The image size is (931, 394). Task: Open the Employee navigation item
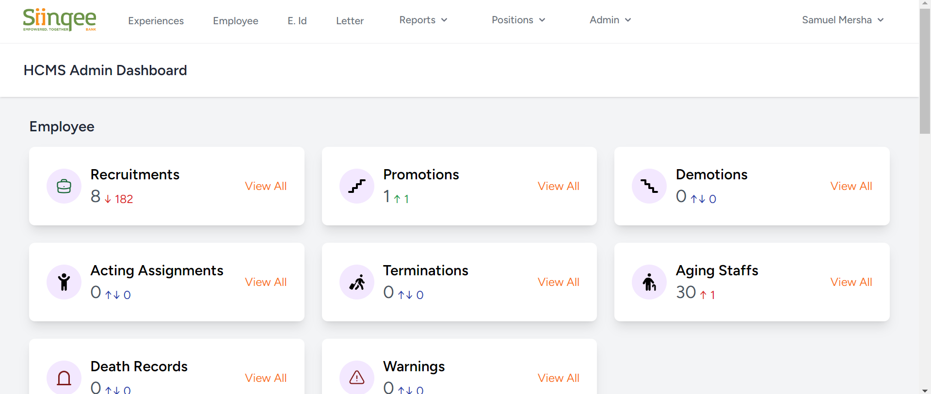(236, 21)
